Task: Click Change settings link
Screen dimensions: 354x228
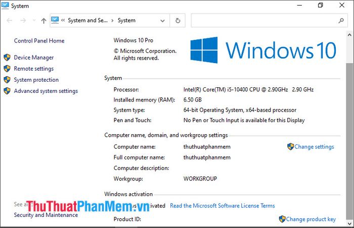Action: coord(314,147)
